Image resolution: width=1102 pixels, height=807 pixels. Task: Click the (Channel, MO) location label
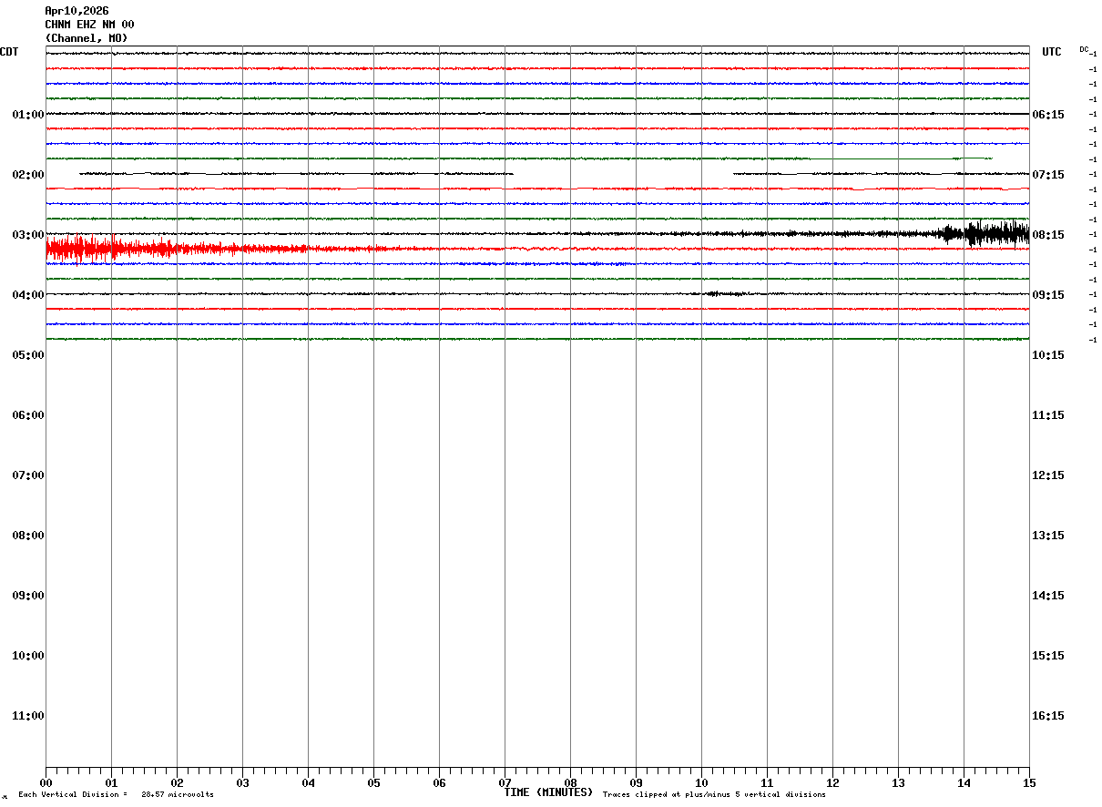(x=87, y=38)
